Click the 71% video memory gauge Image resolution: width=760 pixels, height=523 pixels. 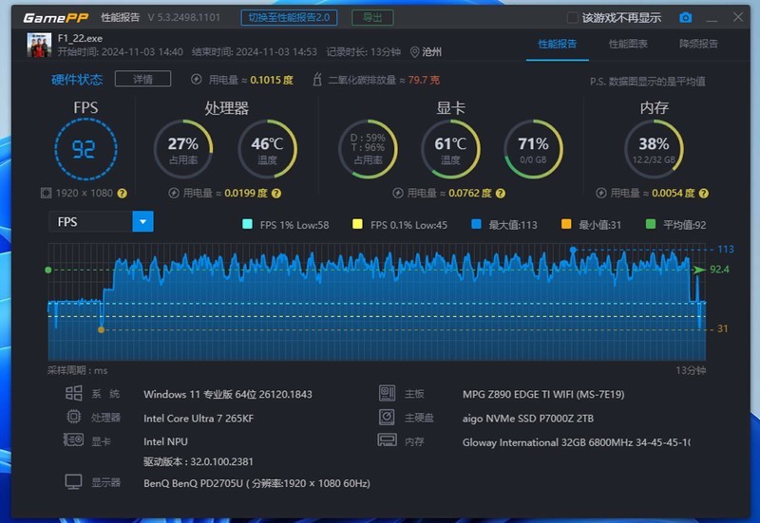pos(533,149)
